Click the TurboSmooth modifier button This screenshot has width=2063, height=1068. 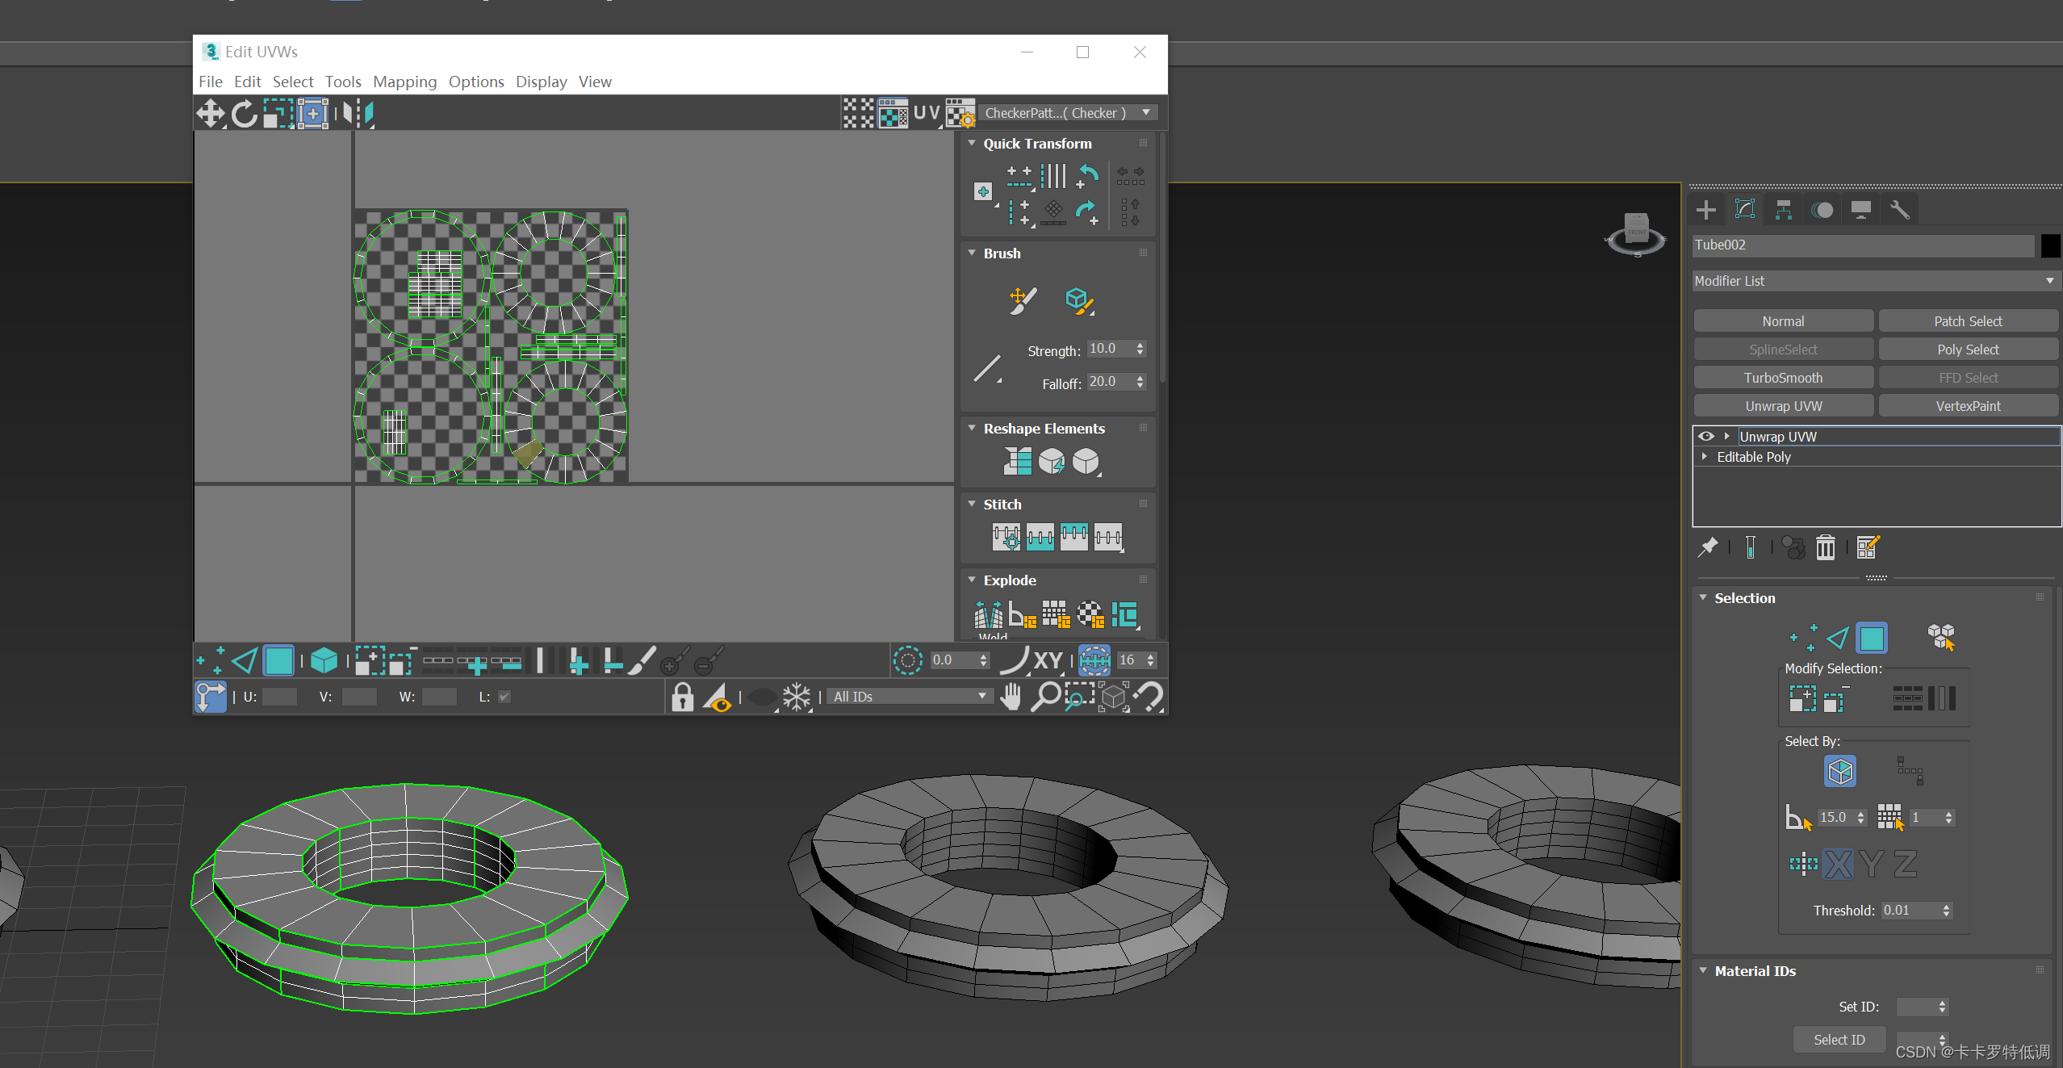(x=1783, y=378)
